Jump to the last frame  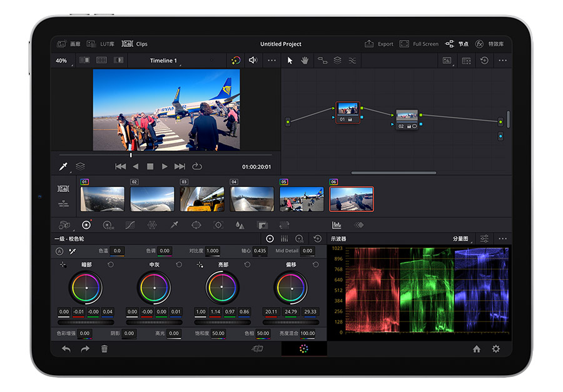[x=180, y=166]
